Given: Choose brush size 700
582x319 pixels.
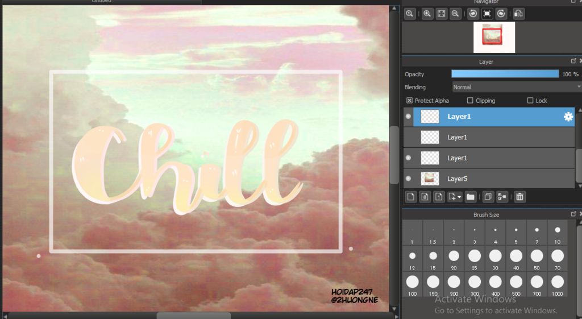Looking at the screenshot, I should (x=537, y=285).
